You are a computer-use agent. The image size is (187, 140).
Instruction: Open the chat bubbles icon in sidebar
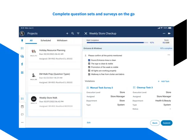(22, 56)
